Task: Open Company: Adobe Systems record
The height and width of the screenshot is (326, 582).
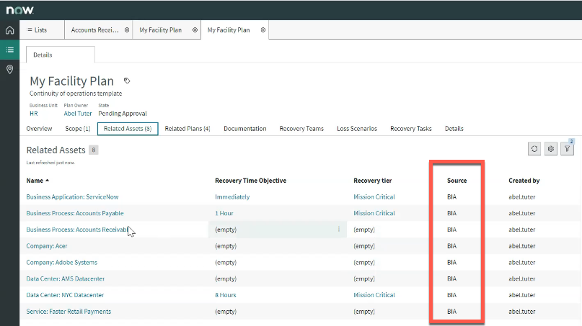Action: tap(61, 262)
